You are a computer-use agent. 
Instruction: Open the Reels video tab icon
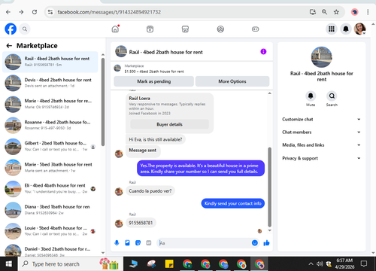pos(150,29)
